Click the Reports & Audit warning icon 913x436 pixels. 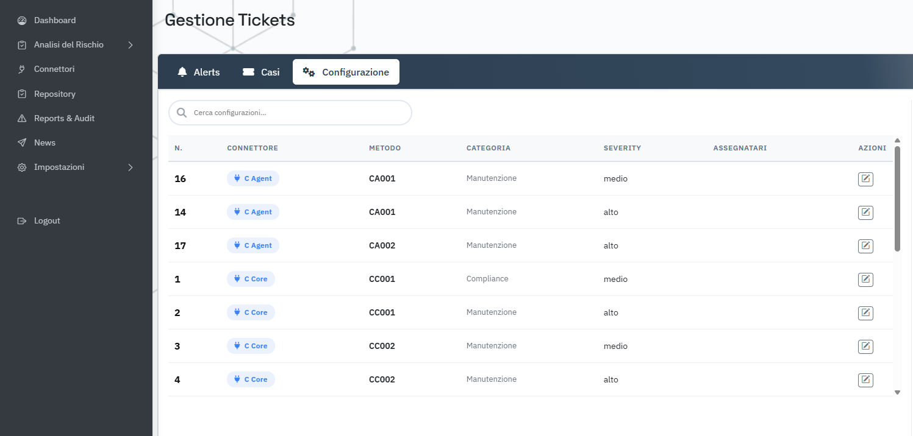click(22, 119)
